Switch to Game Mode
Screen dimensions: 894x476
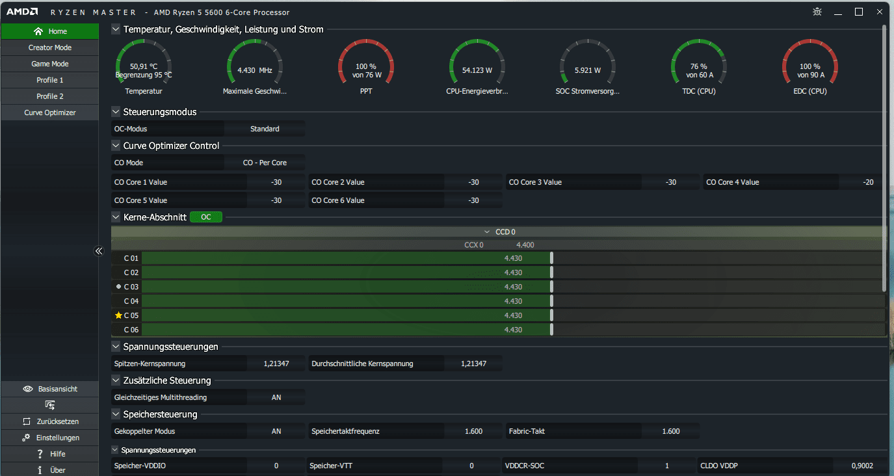point(50,64)
